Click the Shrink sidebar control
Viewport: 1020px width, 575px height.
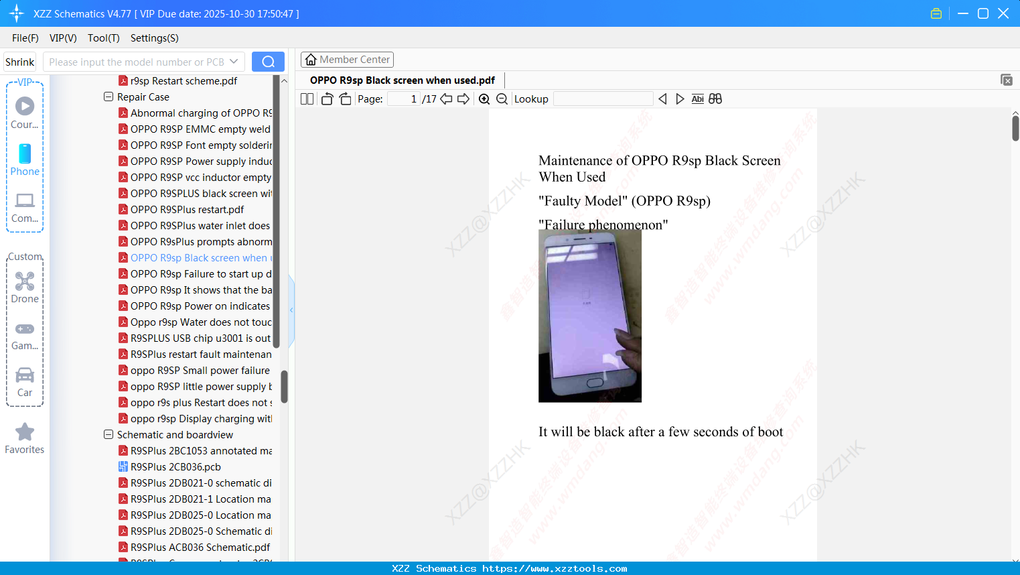(19, 61)
